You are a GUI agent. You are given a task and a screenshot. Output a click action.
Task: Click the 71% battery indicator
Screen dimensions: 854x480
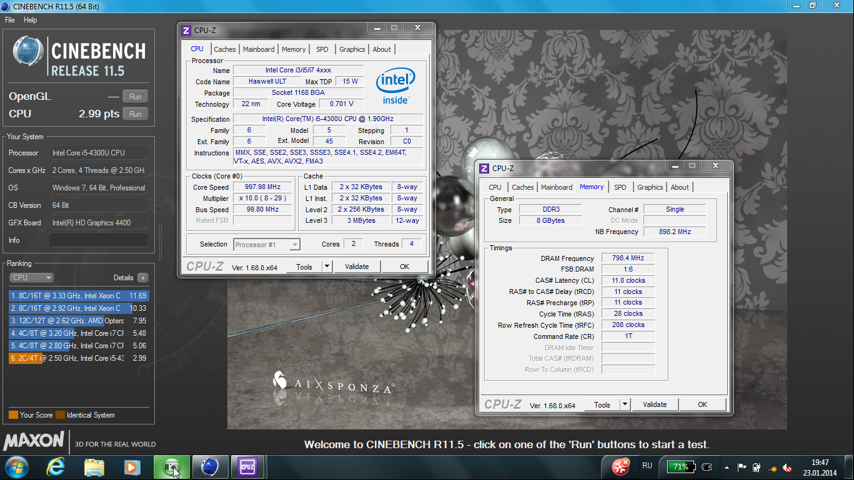(x=680, y=467)
